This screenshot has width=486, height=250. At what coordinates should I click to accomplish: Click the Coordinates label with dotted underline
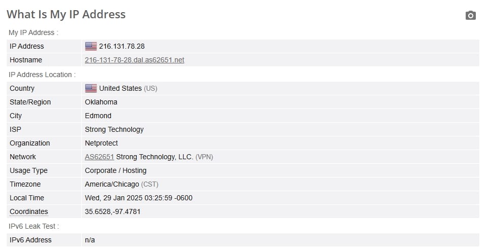click(29, 211)
